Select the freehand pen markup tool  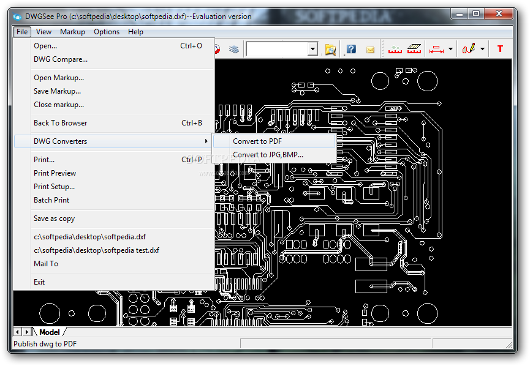(x=469, y=49)
